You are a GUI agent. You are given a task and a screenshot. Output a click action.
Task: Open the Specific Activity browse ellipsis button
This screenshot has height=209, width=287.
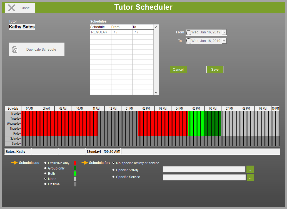click(250, 169)
